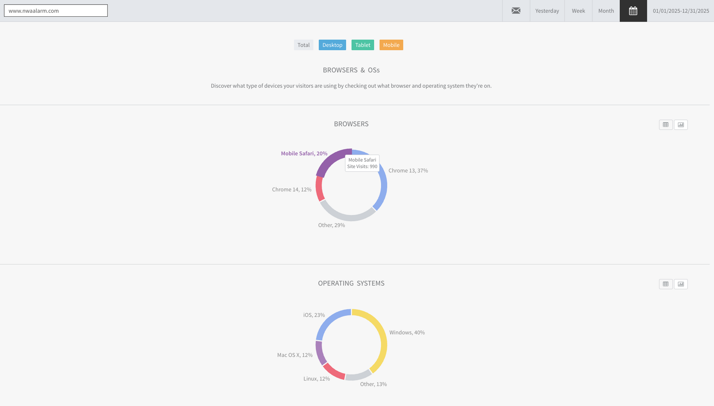Toggle the Tablet device filter
Viewport: 714px width, 406px height.
coord(363,45)
